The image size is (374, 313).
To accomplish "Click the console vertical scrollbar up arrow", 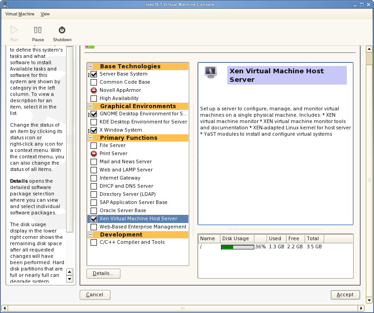I will coord(369,49).
